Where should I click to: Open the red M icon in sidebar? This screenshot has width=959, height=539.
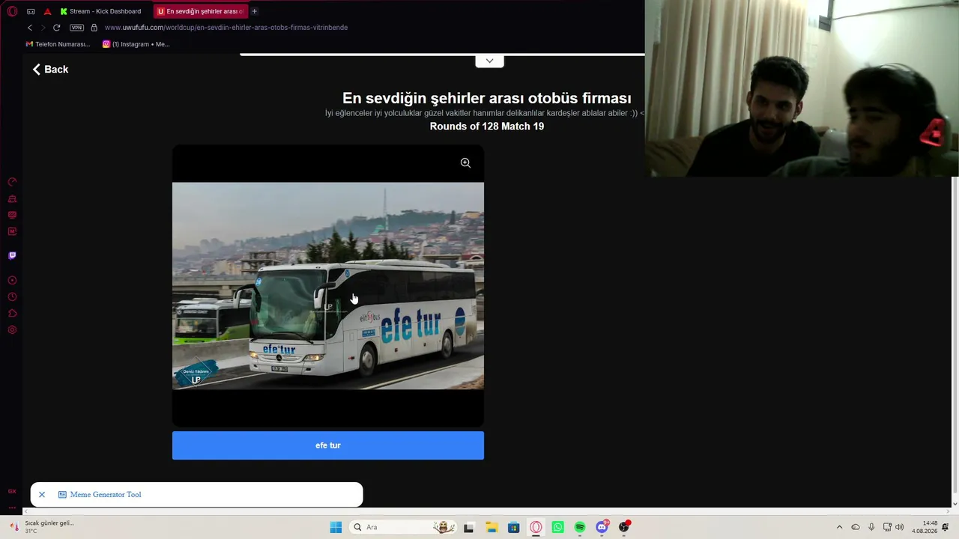click(12, 231)
